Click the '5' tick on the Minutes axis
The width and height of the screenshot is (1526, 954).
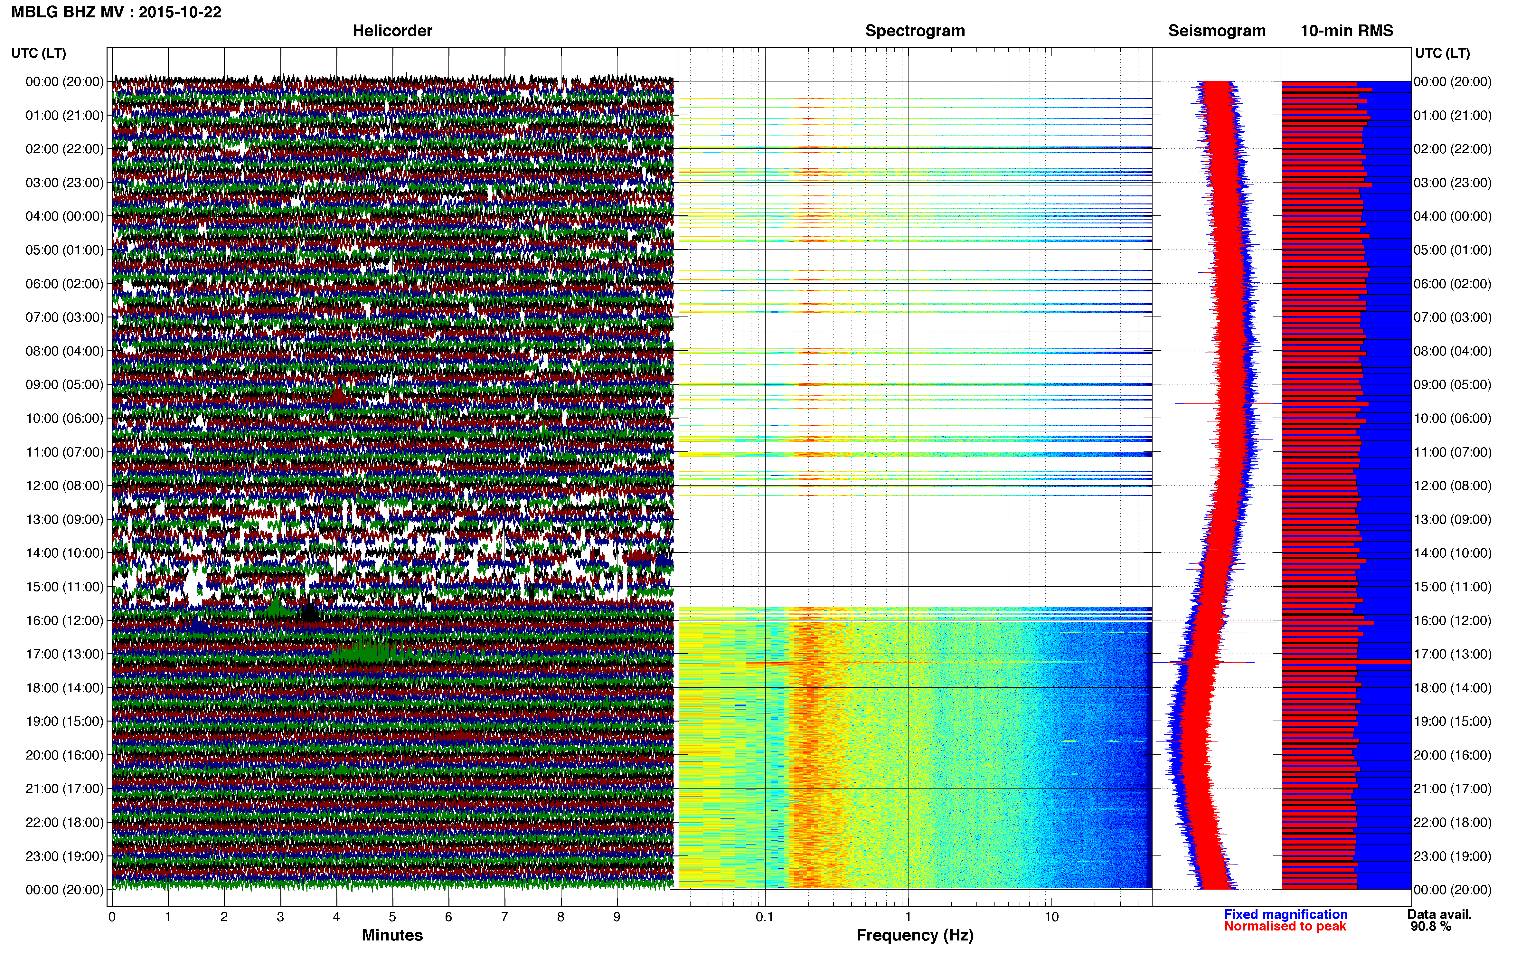(392, 917)
